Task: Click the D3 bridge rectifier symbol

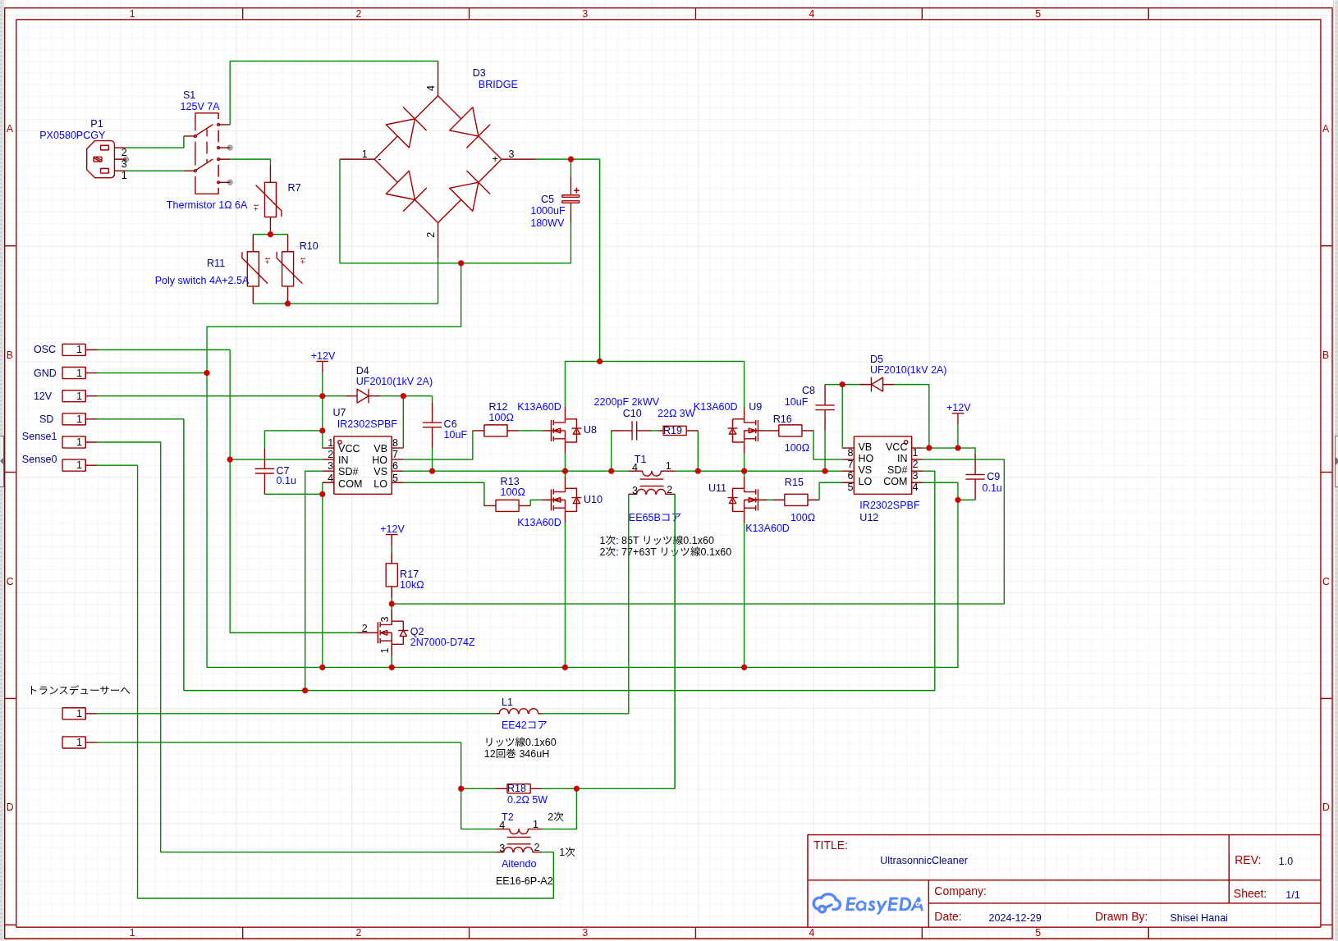Action: (438, 159)
